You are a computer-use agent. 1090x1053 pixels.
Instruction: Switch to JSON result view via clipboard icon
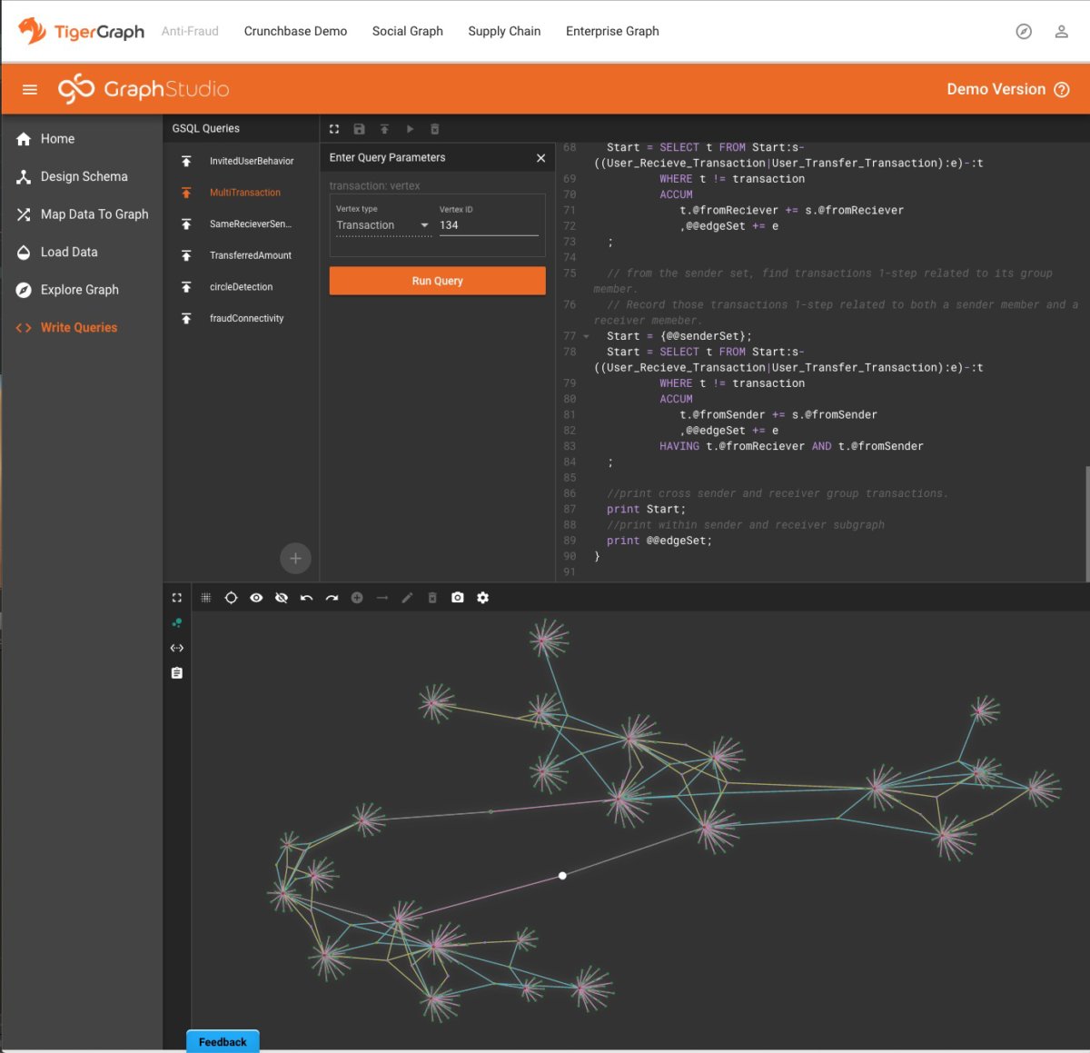(176, 672)
